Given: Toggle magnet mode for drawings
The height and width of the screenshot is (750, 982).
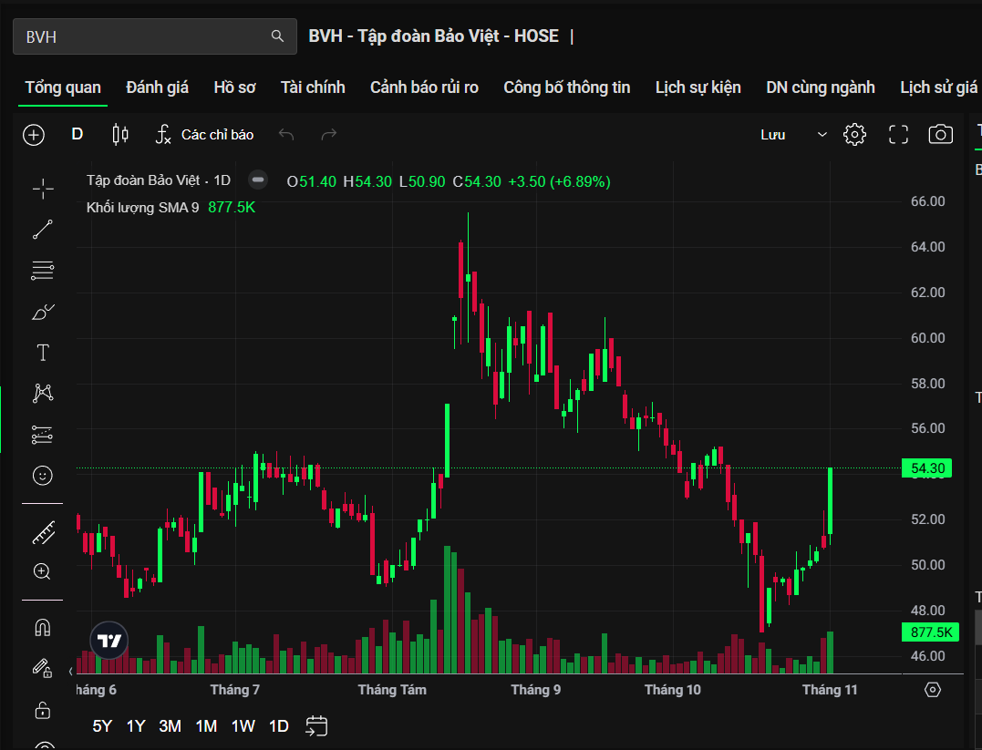Looking at the screenshot, I should click(x=43, y=628).
